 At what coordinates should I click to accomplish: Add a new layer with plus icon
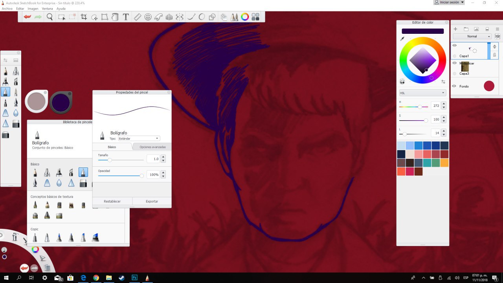click(x=455, y=29)
